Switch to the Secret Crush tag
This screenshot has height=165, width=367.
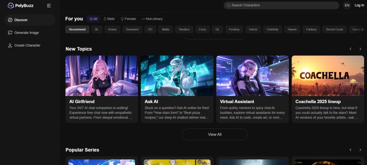334,29
